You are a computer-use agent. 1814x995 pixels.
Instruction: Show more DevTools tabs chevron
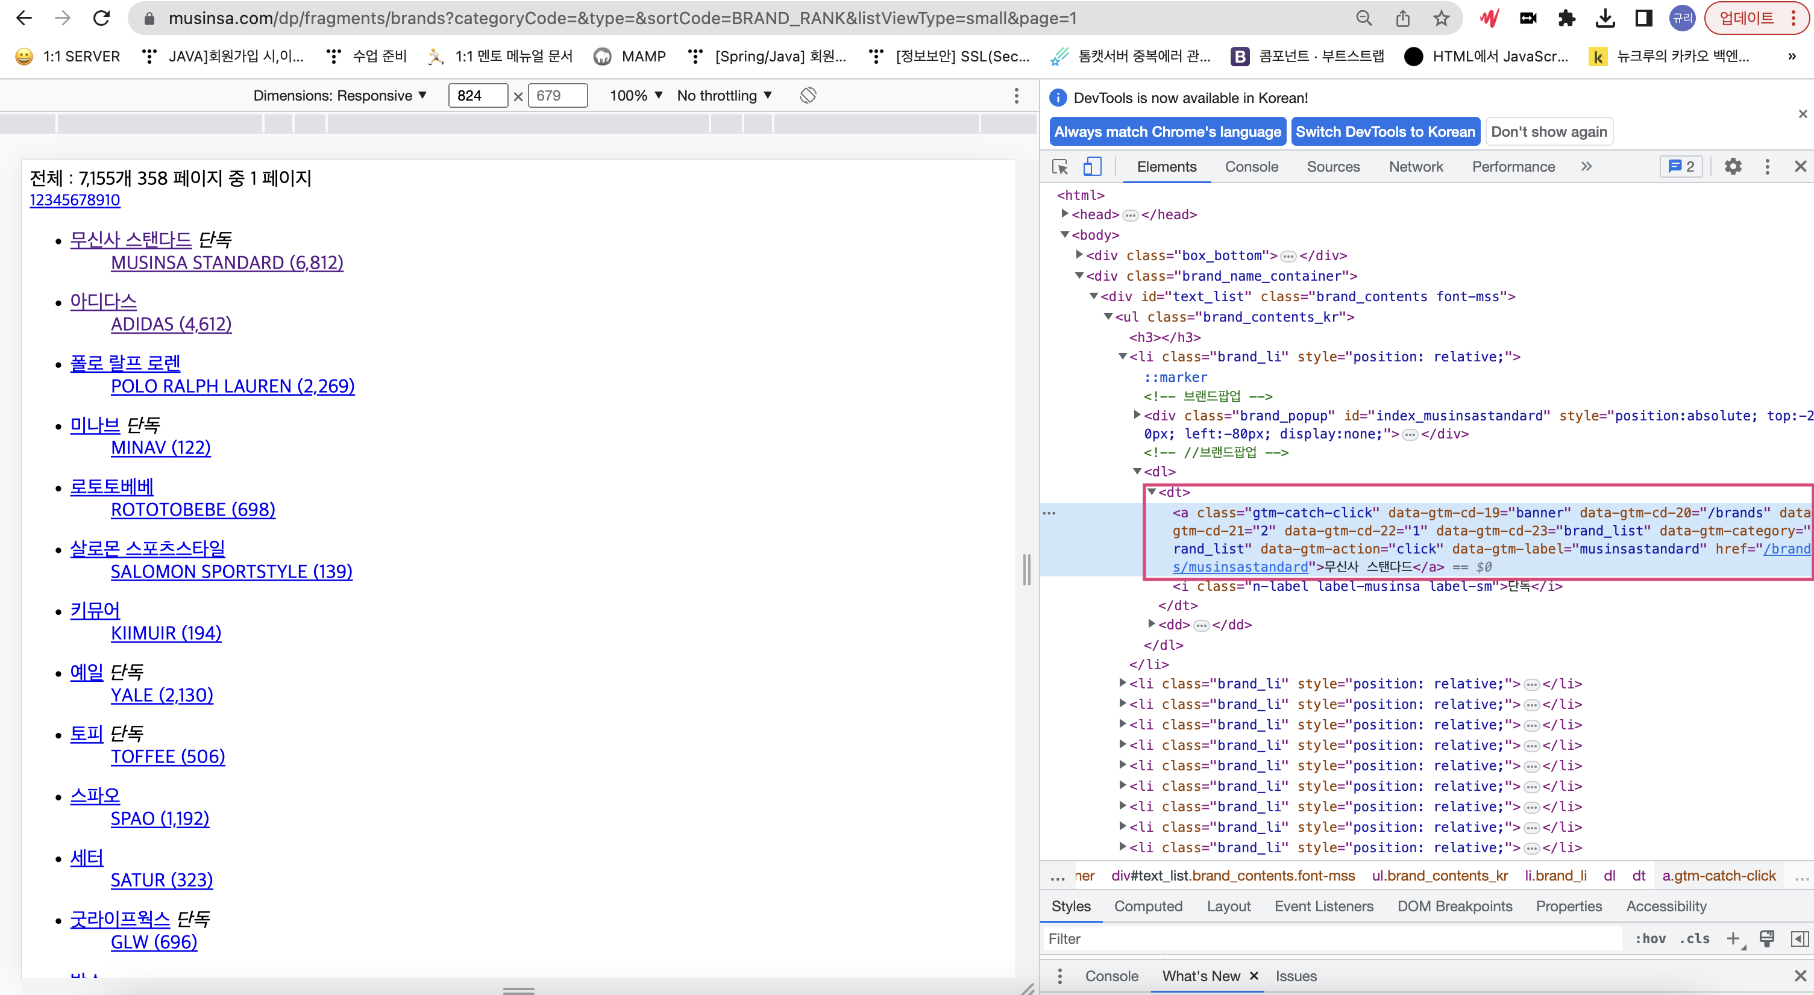pyautogui.click(x=1586, y=167)
